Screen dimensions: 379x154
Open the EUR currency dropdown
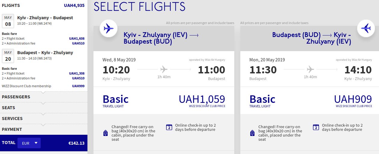[29, 143]
